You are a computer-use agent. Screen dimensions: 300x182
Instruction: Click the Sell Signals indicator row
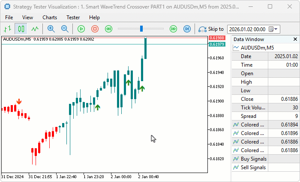pyautogui.click(x=265, y=167)
